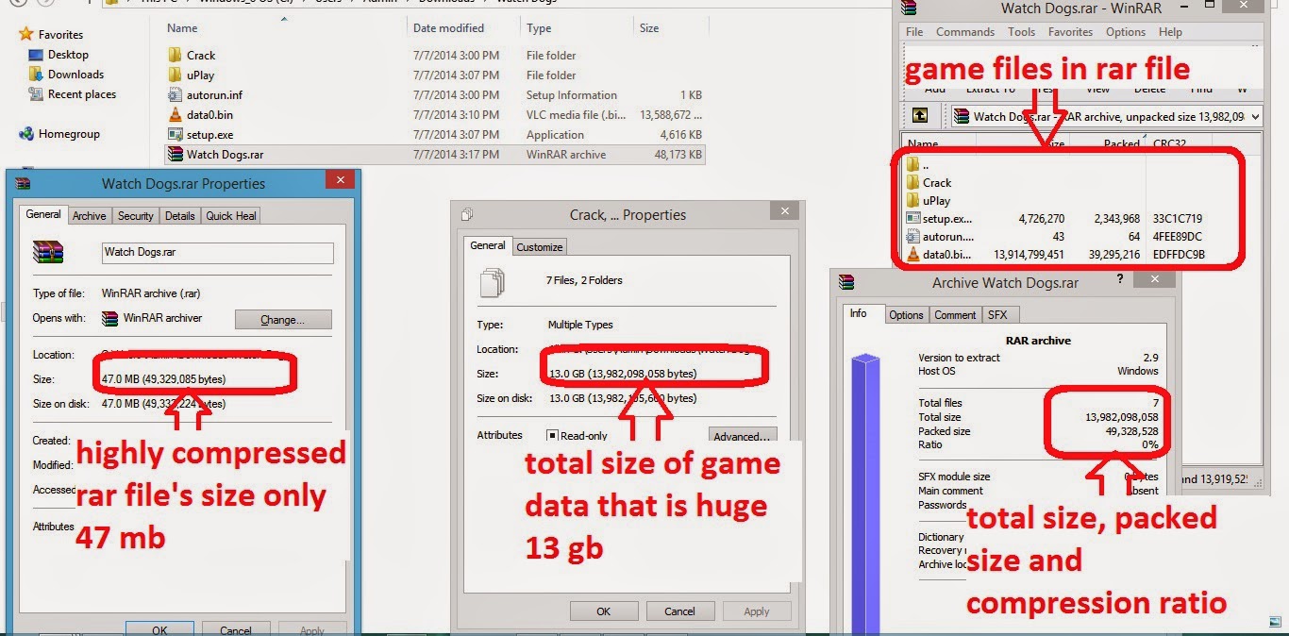Click WinRAR up-one-level arrow icon
The height and width of the screenshot is (636, 1289).
(x=920, y=116)
